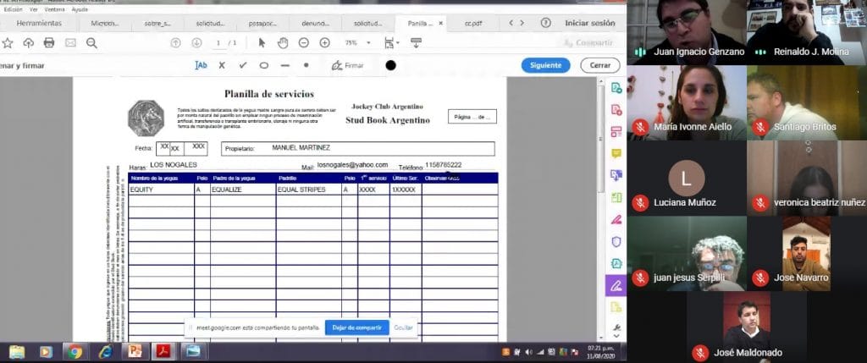Click the Ocultar link in sharing bar

pos(404,327)
